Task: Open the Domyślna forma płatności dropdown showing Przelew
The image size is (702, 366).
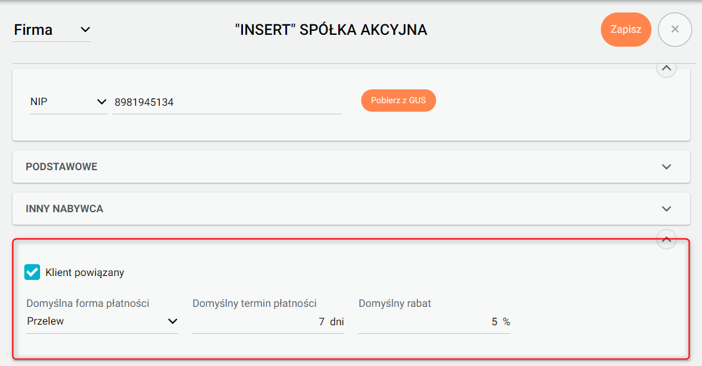Action: point(102,321)
